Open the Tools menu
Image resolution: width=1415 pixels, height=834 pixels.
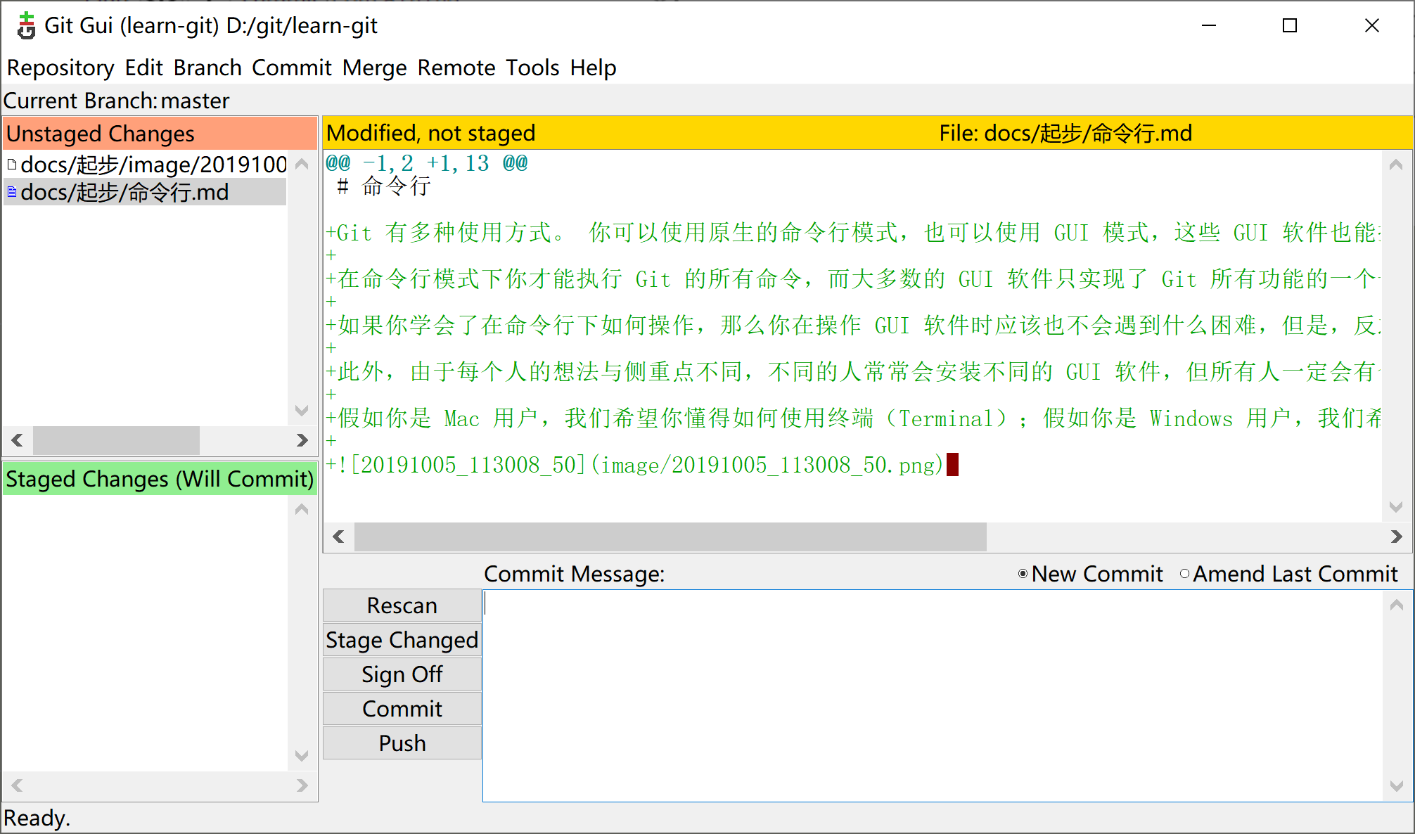coord(532,68)
